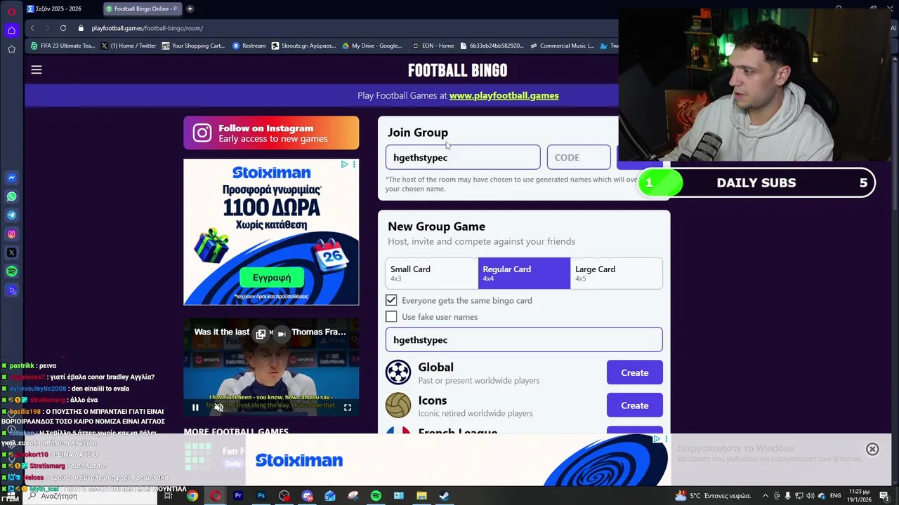The image size is (899, 505).
Task: Open the Restream bookmark
Action: point(249,46)
